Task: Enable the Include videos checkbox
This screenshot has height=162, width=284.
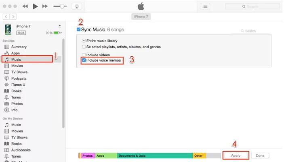Action: pos(84,55)
